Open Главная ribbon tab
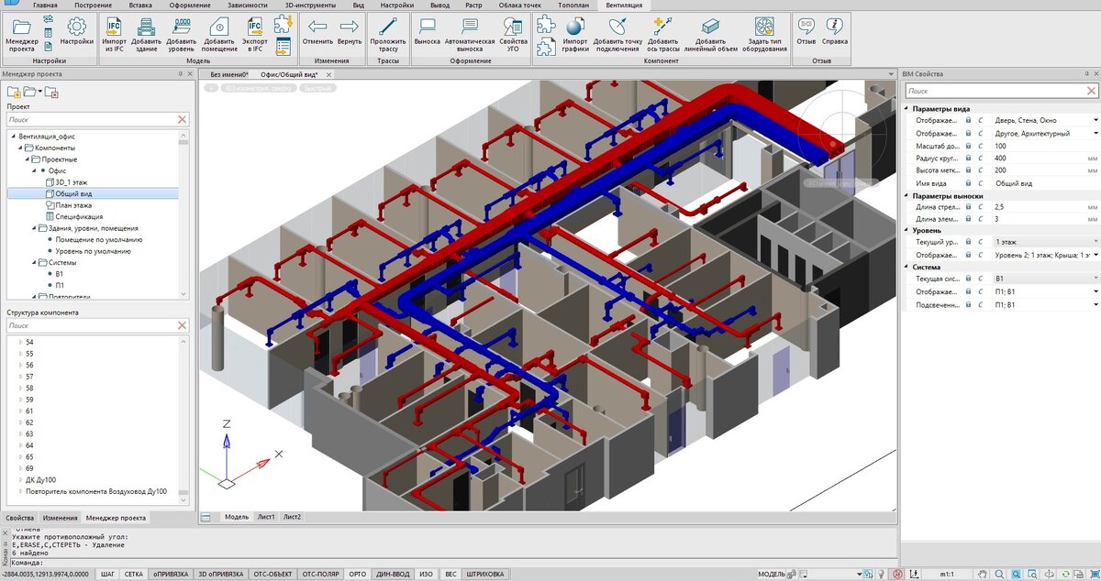This screenshot has width=1101, height=581. tap(45, 5)
